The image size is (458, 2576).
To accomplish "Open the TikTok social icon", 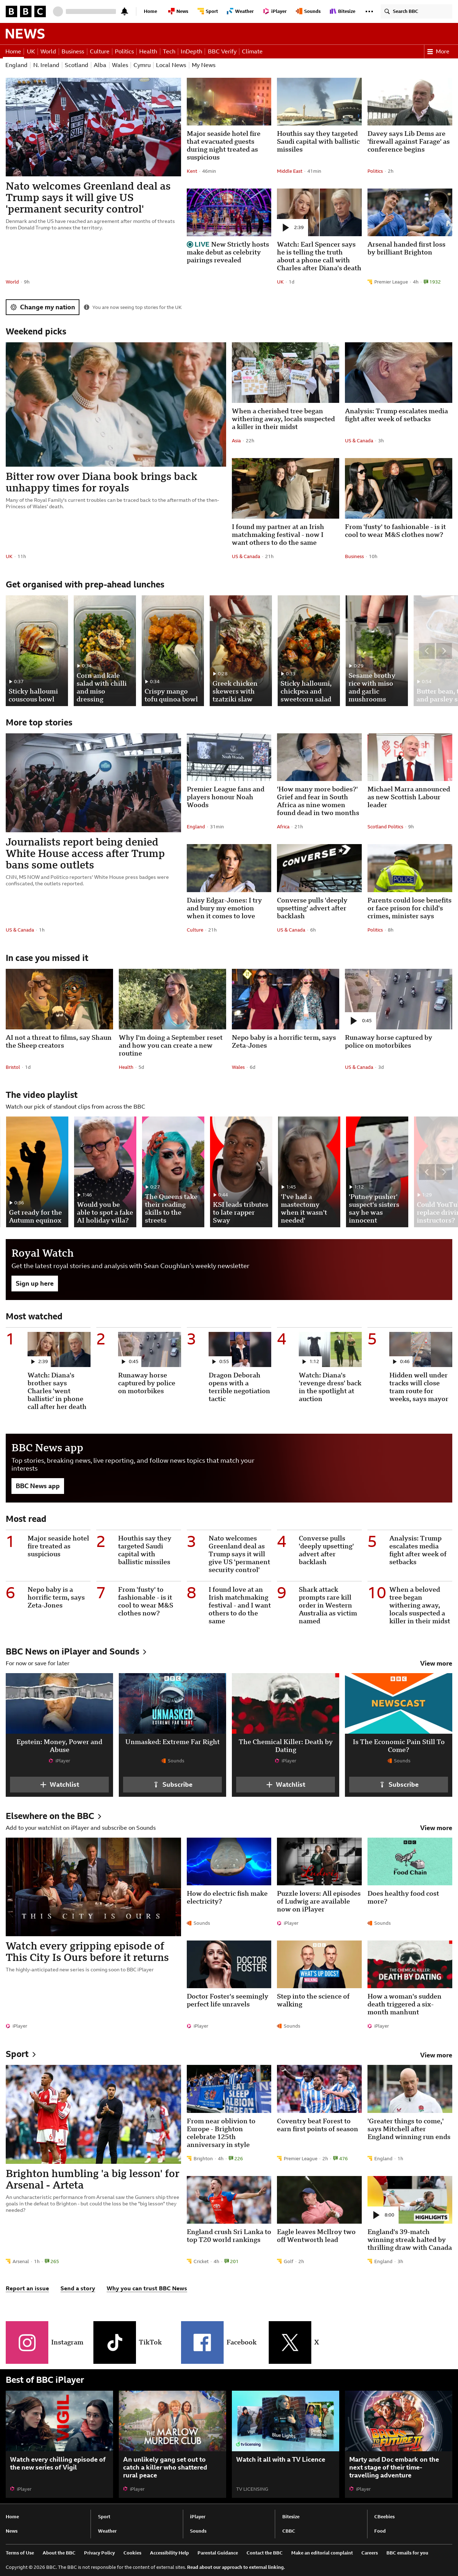I will point(115,2342).
